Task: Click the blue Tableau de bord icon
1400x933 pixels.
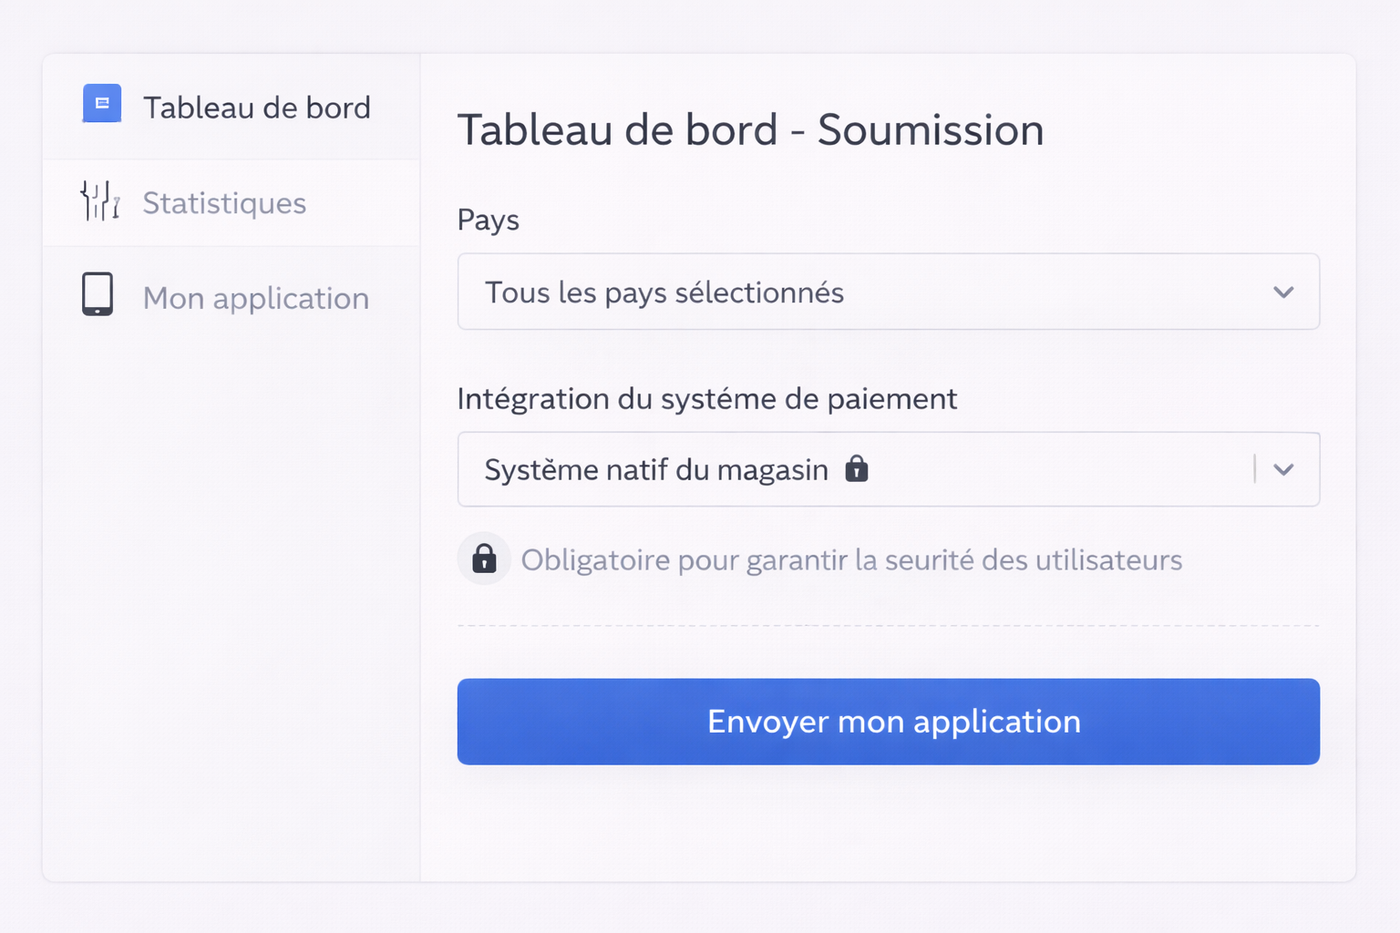Action: point(102,104)
